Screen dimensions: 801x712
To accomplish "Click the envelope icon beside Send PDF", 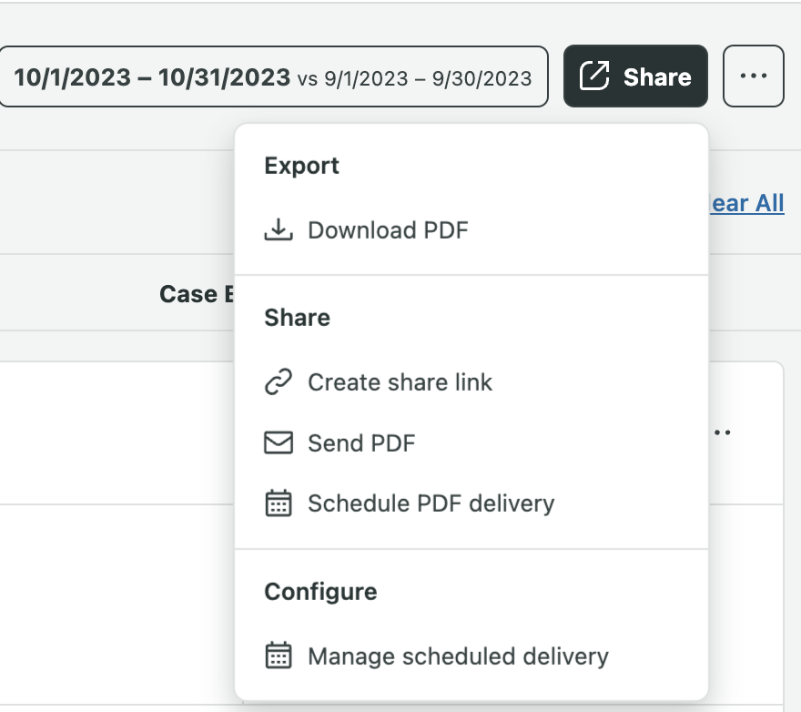I will pyautogui.click(x=279, y=442).
